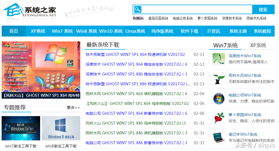Select the Win7系统 tab in sidebar

click(225, 45)
